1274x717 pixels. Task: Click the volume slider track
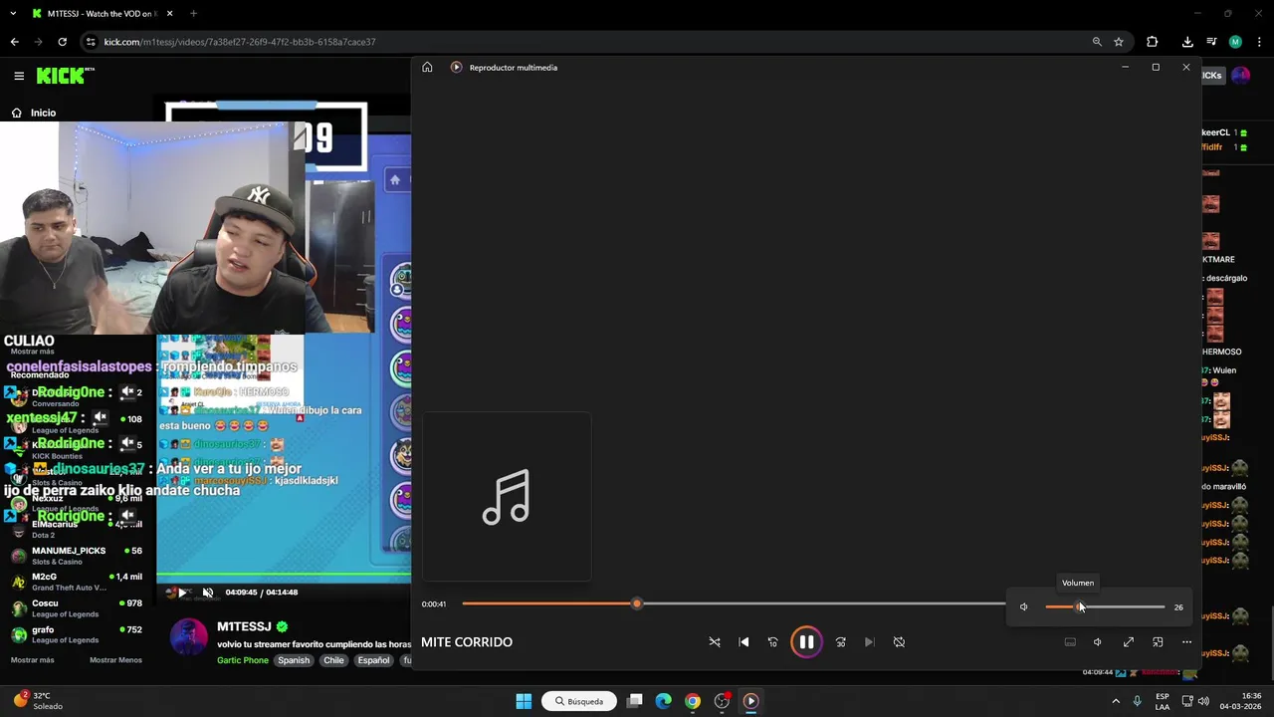1105,606
